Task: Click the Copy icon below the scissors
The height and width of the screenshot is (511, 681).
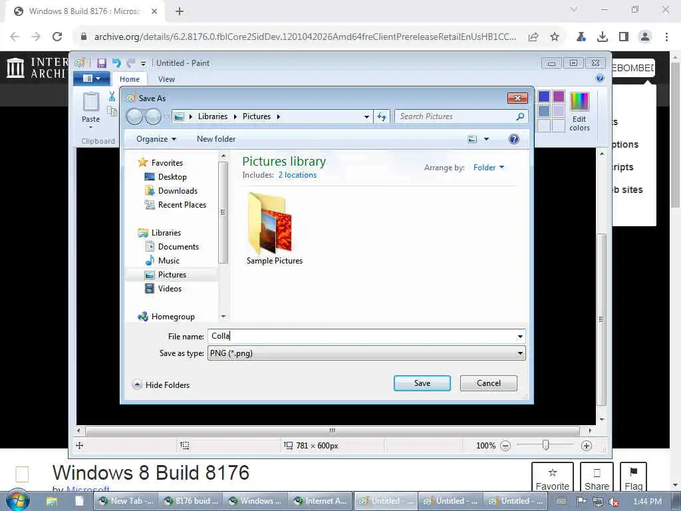Action: 112,111
